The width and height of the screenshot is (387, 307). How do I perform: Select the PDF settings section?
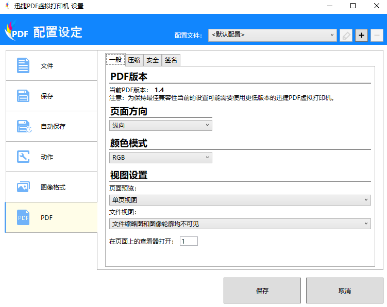point(52,217)
